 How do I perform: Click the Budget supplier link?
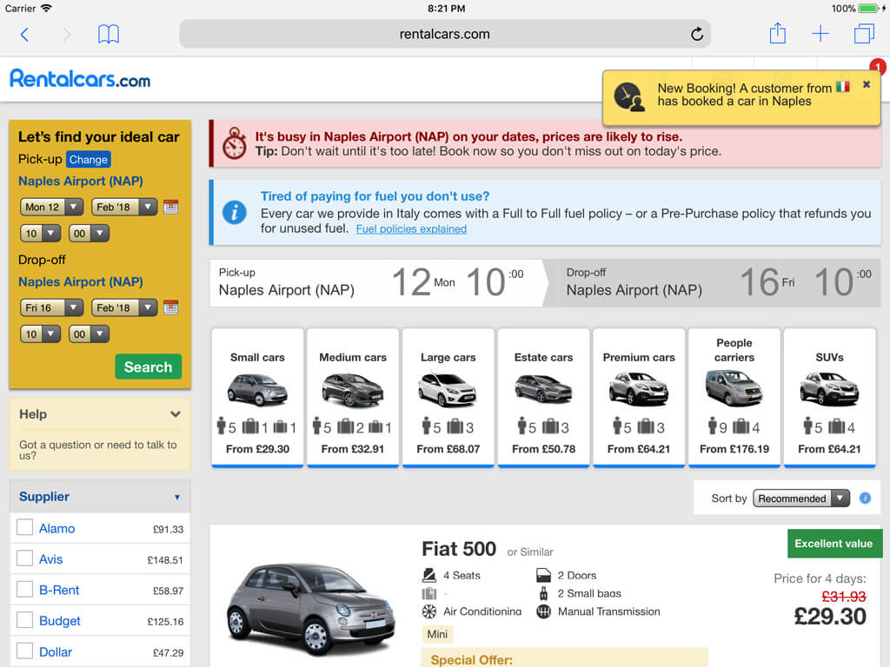(60, 621)
